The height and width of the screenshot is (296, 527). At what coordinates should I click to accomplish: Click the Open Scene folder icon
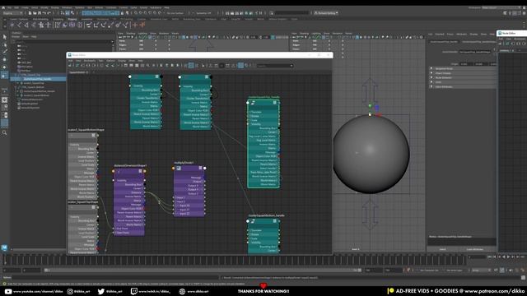pyautogui.click(x=35, y=13)
